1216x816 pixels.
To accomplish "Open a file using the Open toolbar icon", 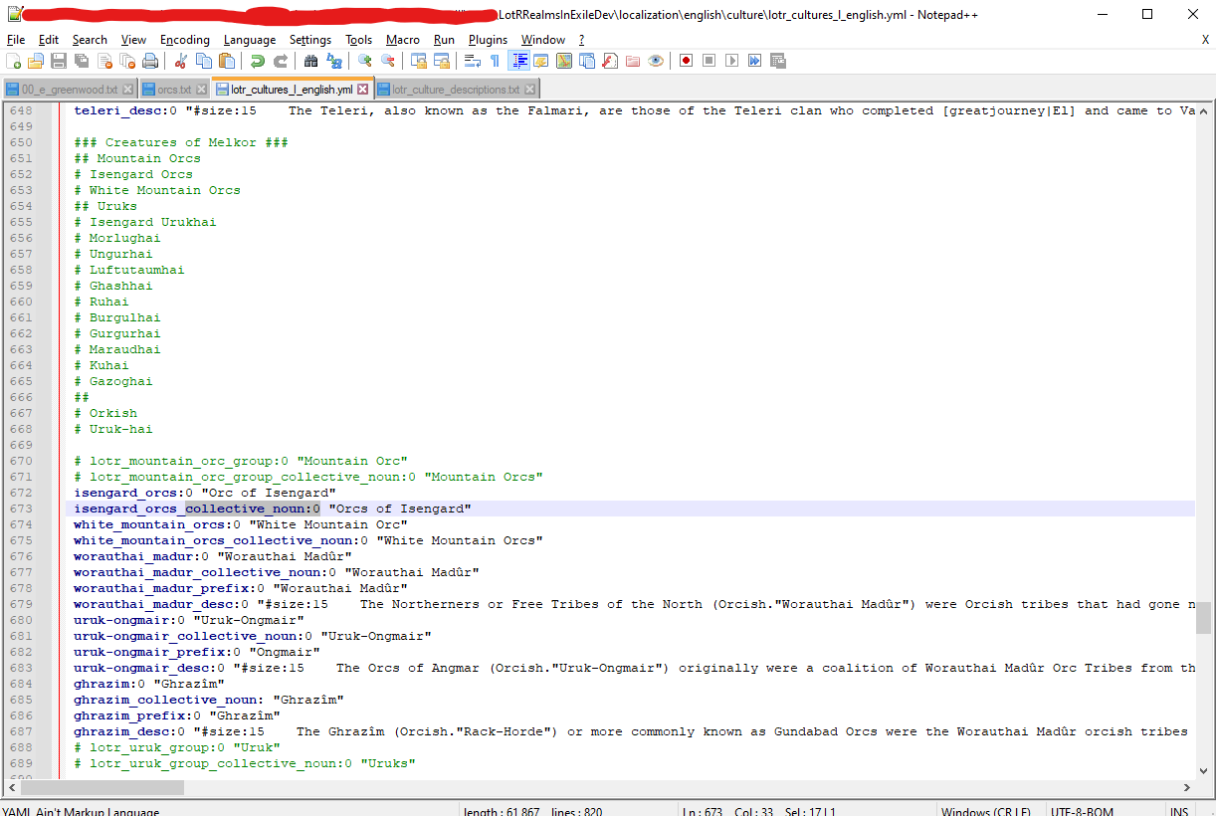I will click(36, 61).
